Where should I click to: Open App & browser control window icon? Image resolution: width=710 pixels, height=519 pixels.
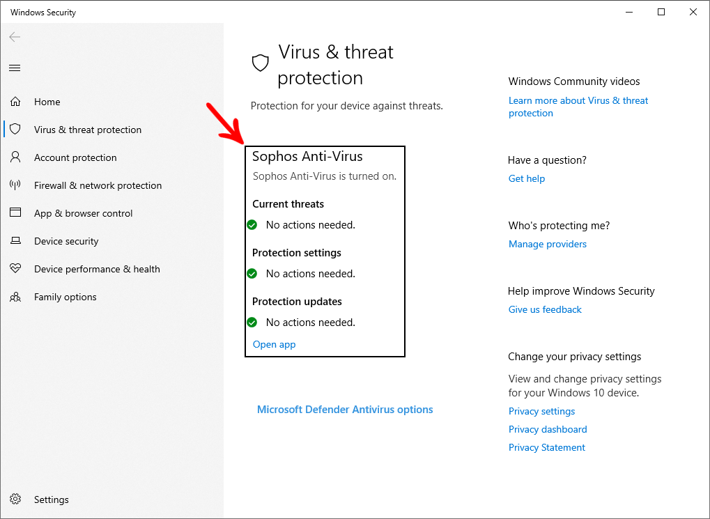coord(15,212)
